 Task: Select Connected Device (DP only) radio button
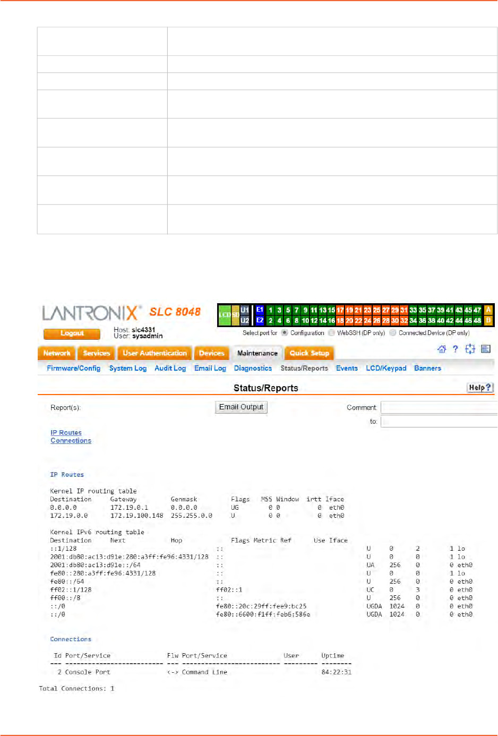tap(393, 333)
